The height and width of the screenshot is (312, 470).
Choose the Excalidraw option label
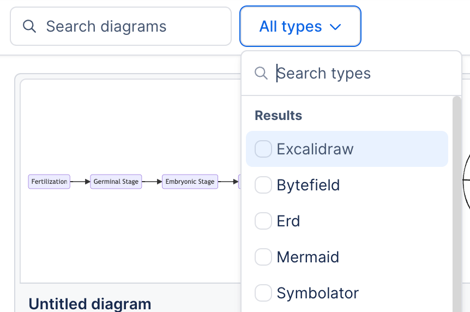[x=315, y=149]
